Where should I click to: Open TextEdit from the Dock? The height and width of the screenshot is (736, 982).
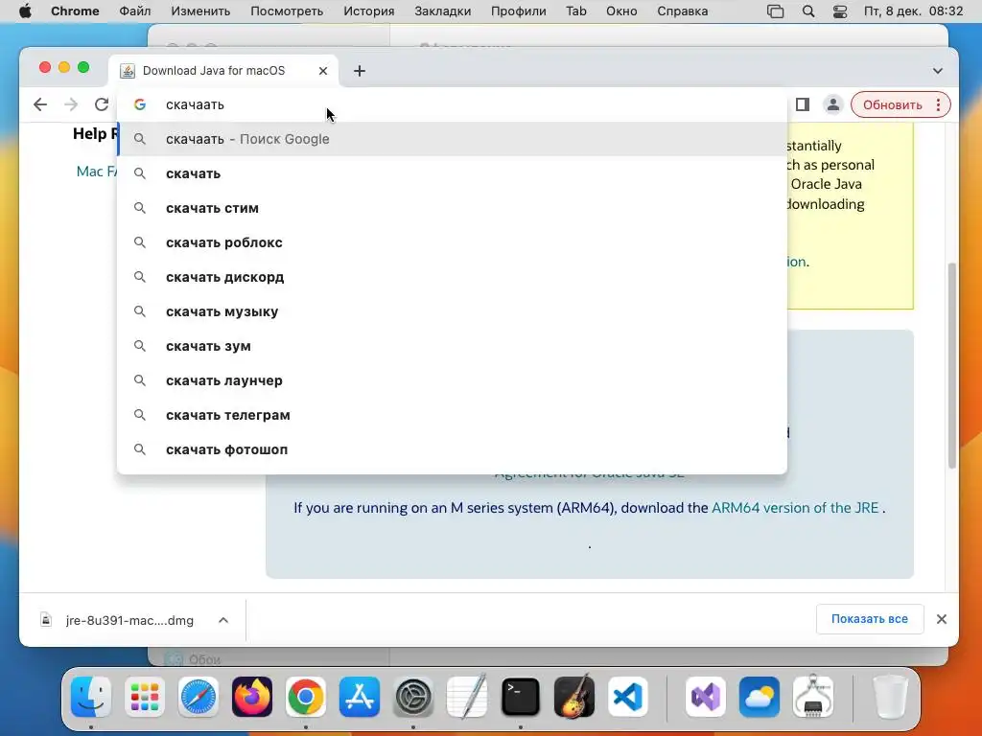tap(467, 697)
